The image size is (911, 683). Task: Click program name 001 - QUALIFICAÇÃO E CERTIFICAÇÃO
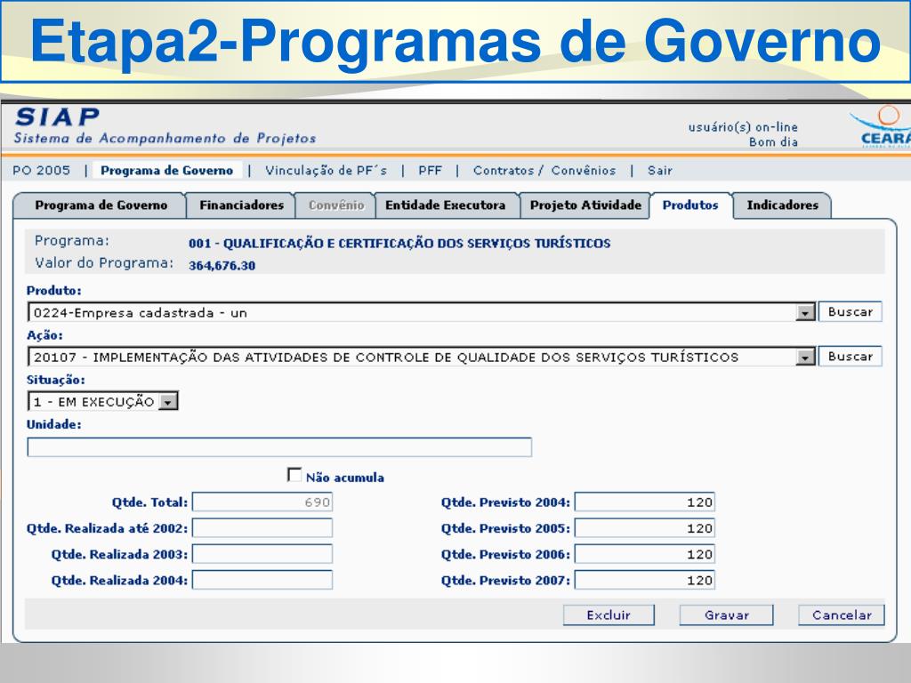tap(399, 244)
